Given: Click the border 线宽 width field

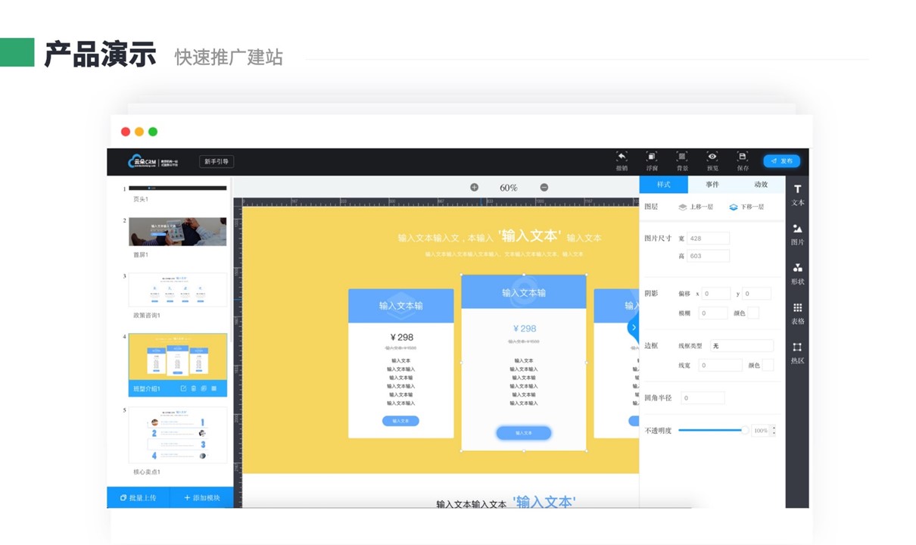Looking at the screenshot, I should click(720, 365).
